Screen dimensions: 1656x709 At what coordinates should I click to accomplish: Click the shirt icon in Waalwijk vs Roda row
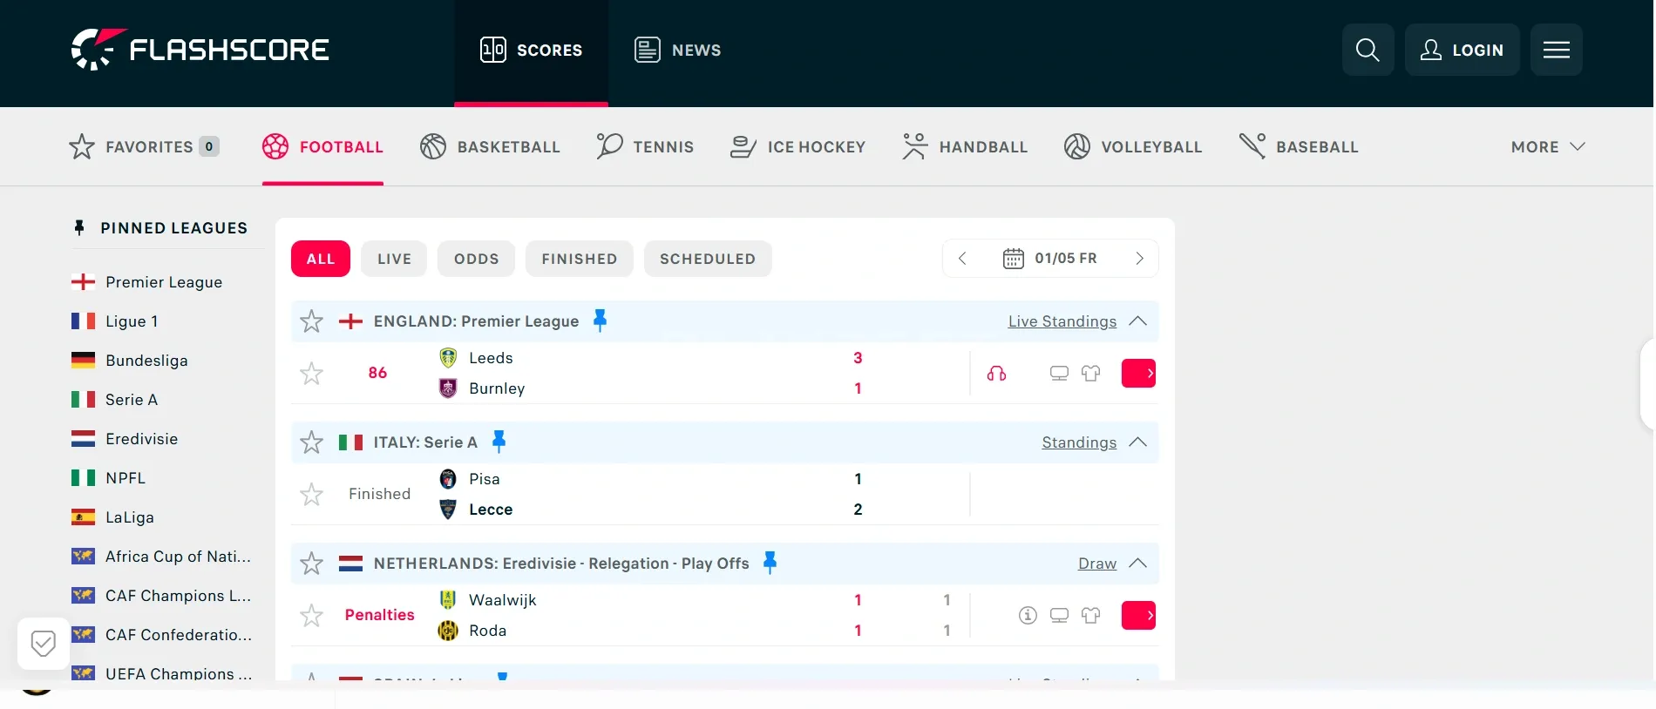1090,616
